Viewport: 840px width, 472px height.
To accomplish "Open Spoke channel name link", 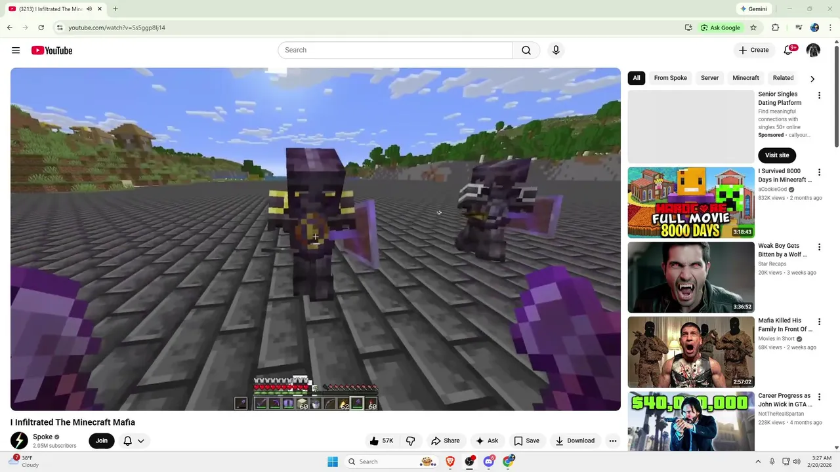I will pyautogui.click(x=43, y=437).
